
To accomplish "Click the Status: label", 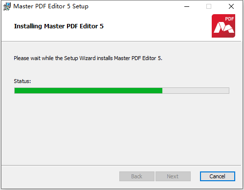I will pyautogui.click(x=22, y=81).
